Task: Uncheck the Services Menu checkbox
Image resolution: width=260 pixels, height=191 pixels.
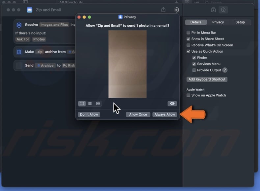Action: tap(194, 64)
